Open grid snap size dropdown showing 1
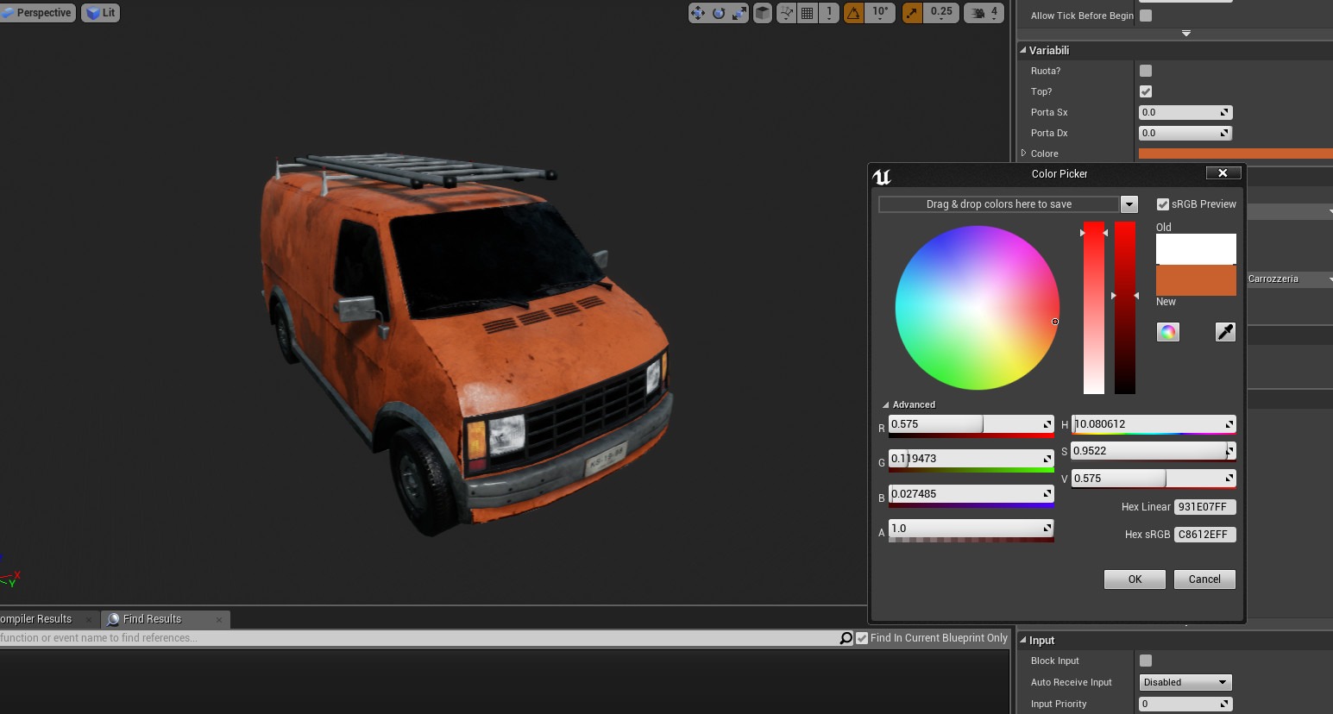This screenshot has width=1333, height=714. click(829, 13)
